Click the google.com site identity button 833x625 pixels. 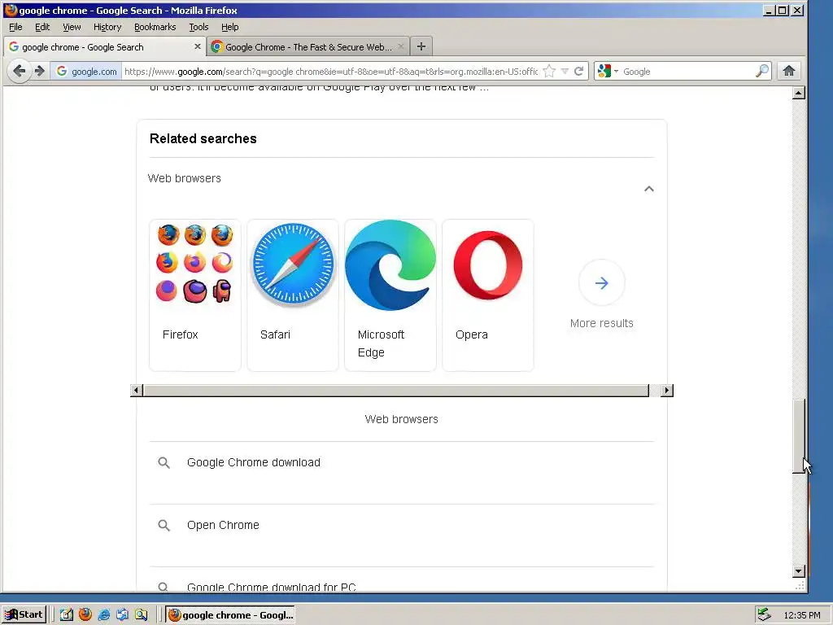click(x=86, y=72)
